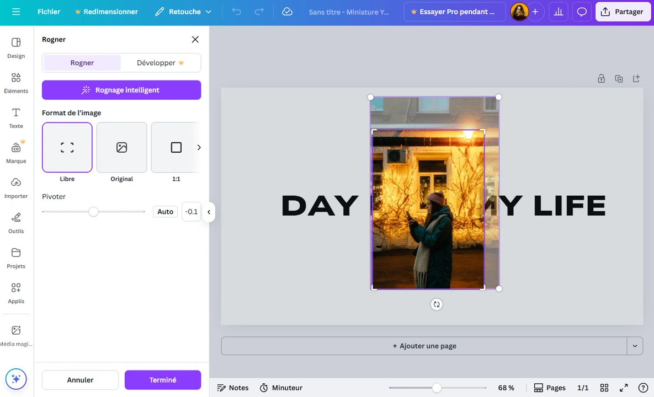Select the Original image format

pyautogui.click(x=121, y=147)
